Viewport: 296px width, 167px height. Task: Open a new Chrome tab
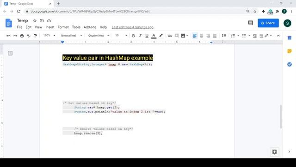coord(58,4)
